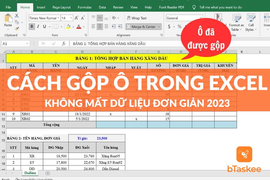Select the Format Painter brush
The height and width of the screenshot is (180, 270).
click(17, 28)
